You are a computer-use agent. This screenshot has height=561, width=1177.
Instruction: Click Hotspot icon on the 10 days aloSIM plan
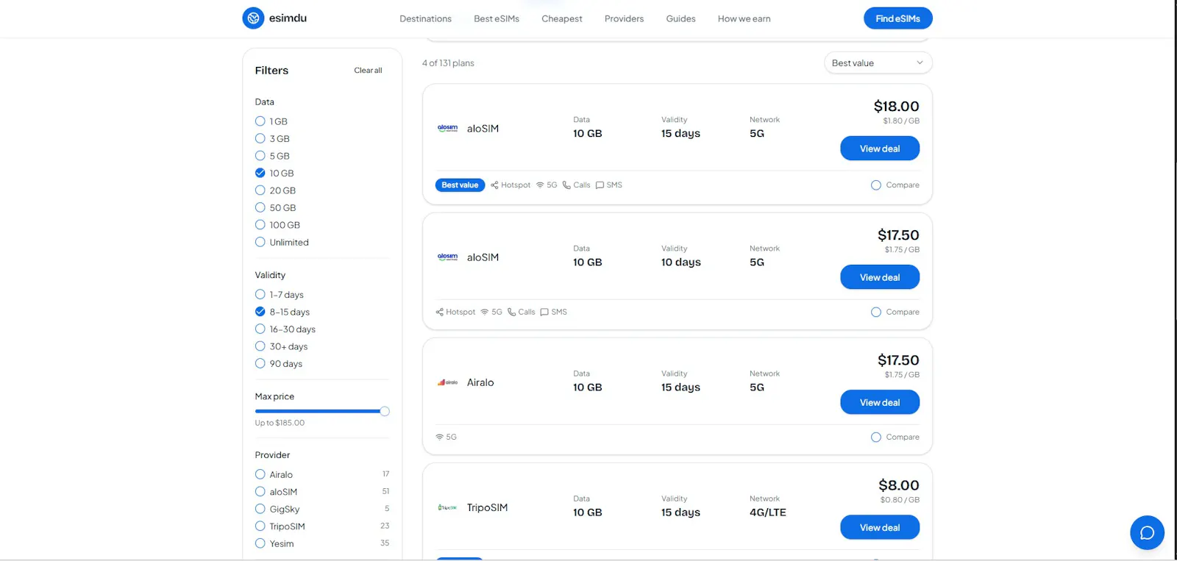(x=439, y=312)
